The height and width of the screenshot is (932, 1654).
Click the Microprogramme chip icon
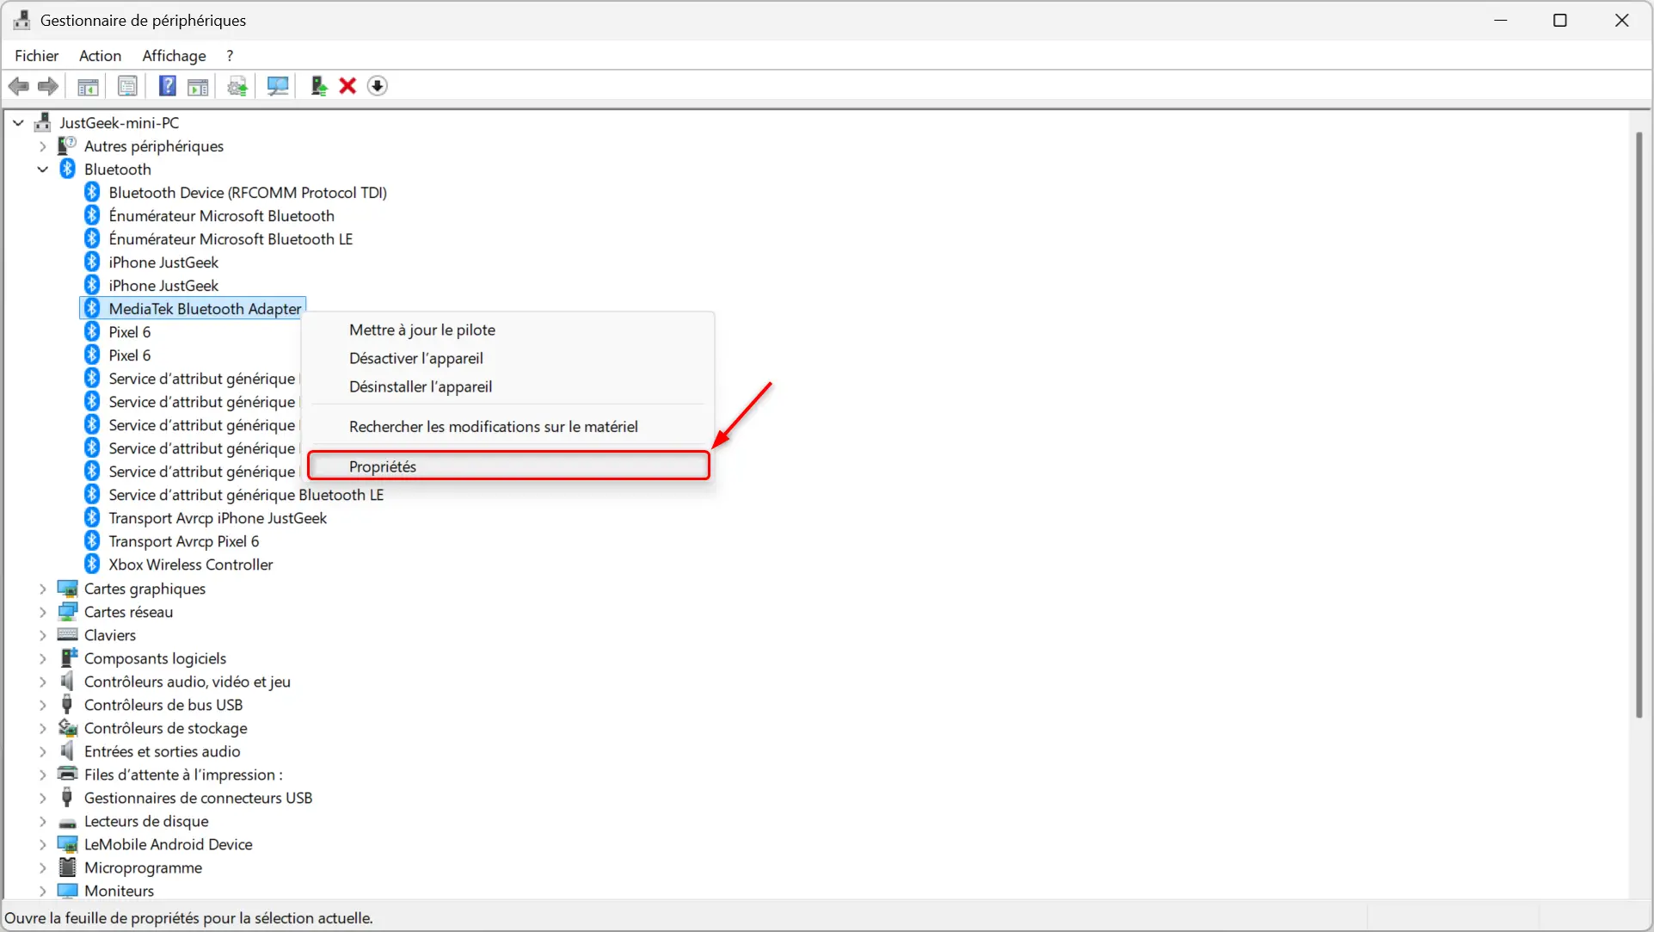[x=67, y=867]
